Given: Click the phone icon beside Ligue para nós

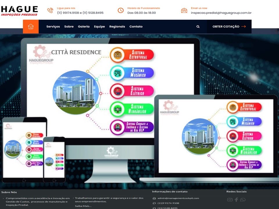Looking at the screenshot, I should [x=50, y=10].
